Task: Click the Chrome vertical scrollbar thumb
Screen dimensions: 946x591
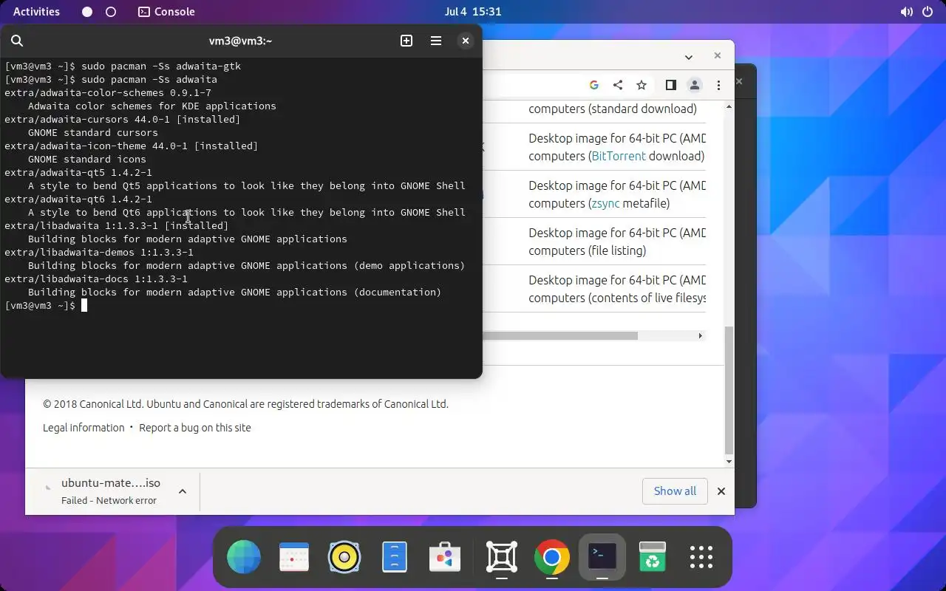Action: [729, 389]
